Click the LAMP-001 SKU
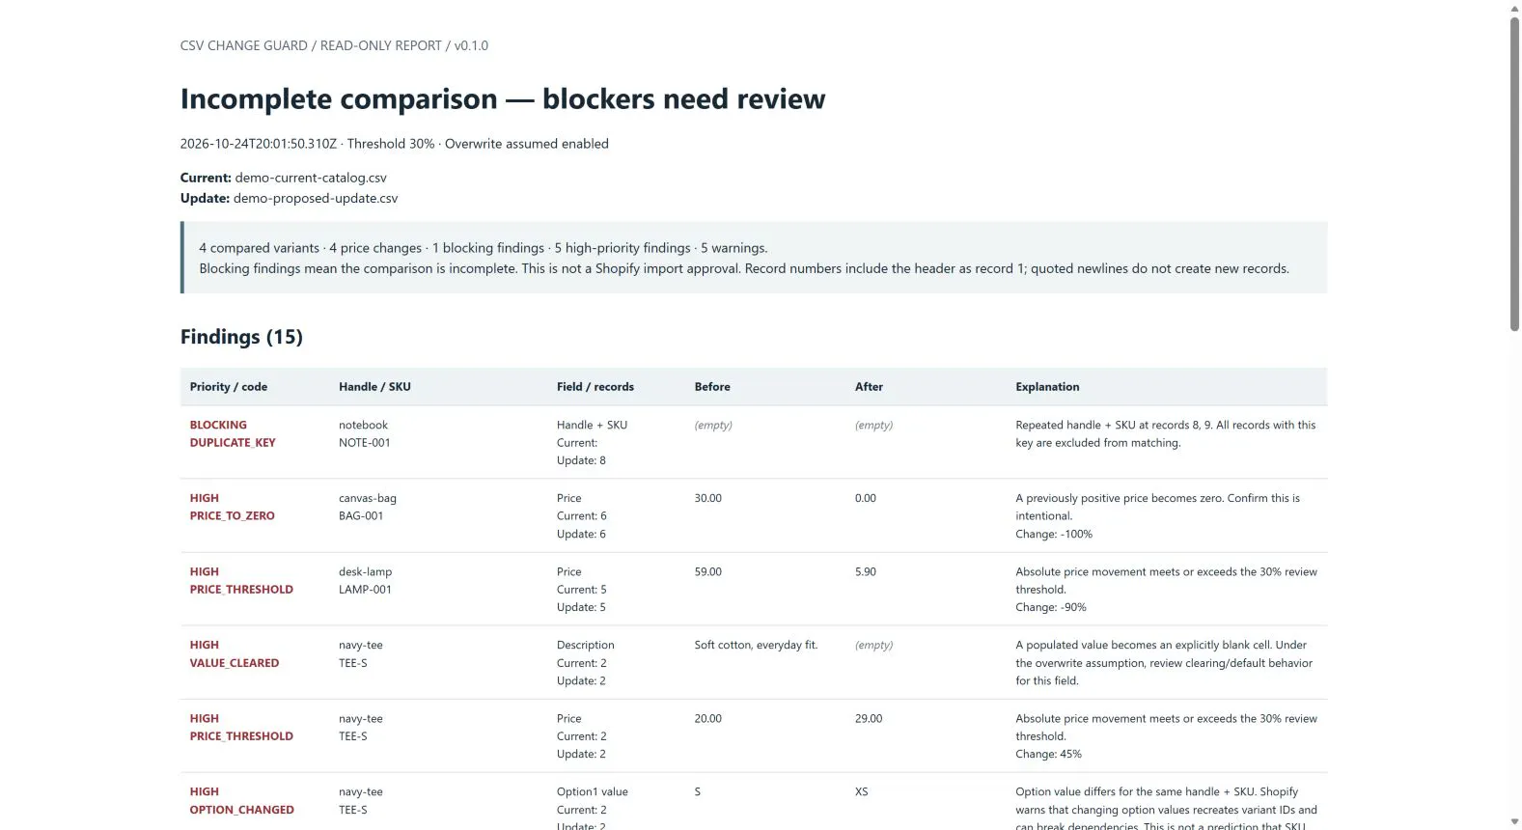 (365, 590)
